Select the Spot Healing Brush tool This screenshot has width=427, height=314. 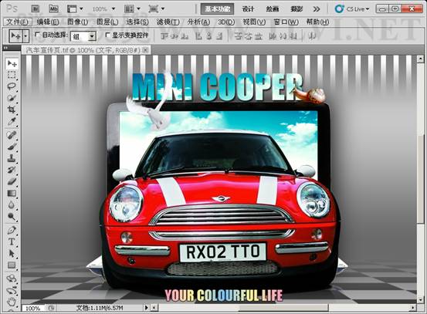[x=12, y=135]
